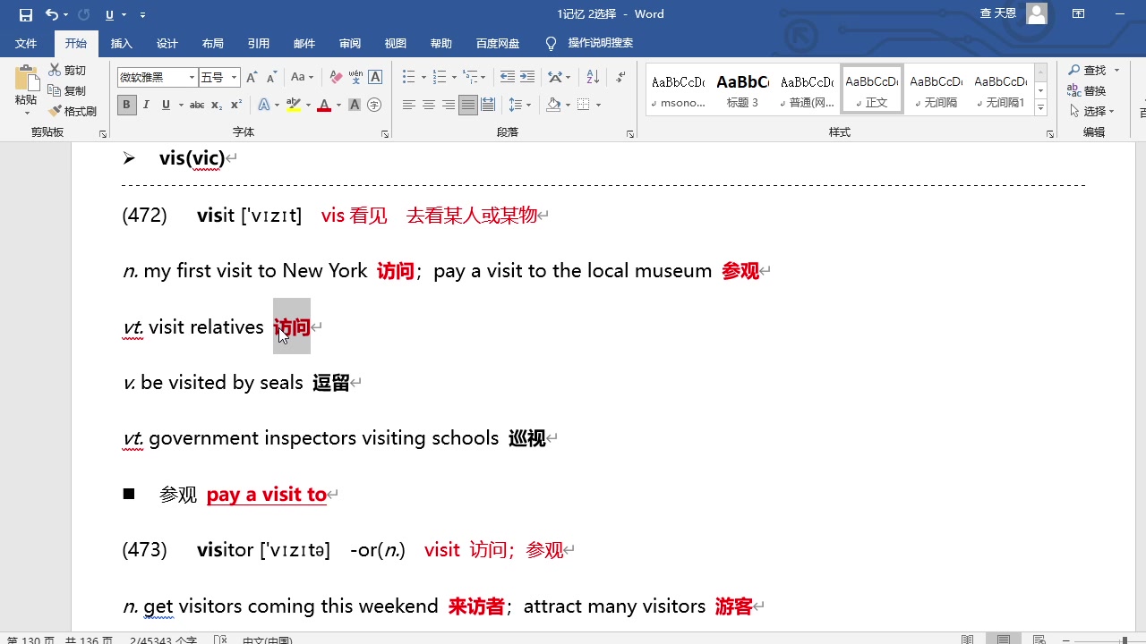Screen dimensions: 1146x644
Task: Select the Format Painter (格式刷)
Action: click(x=73, y=112)
